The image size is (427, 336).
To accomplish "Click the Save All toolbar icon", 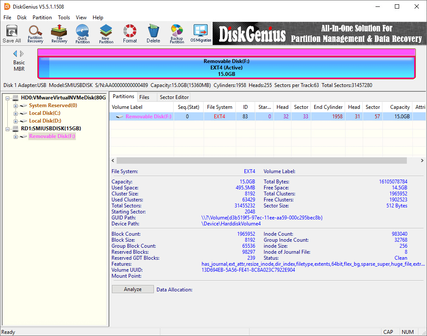I will click(12, 33).
